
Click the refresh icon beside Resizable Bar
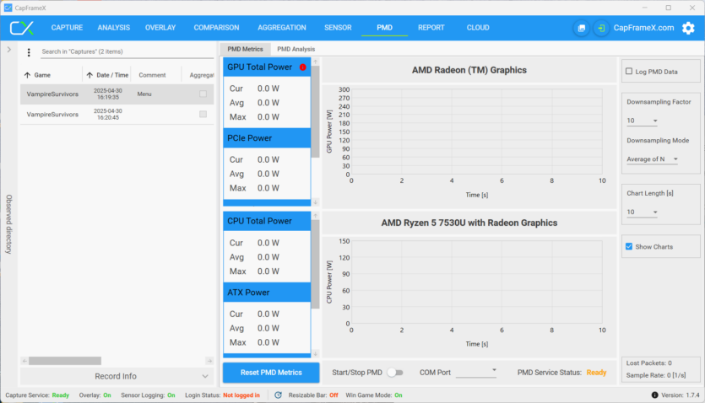(x=279, y=395)
